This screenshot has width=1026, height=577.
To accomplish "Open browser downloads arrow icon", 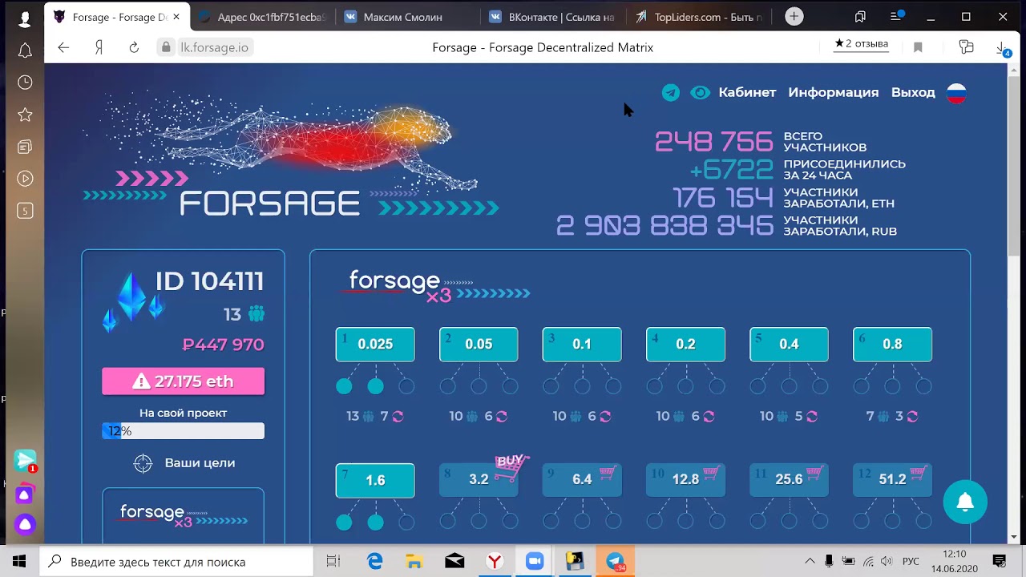I will pyautogui.click(x=1003, y=48).
